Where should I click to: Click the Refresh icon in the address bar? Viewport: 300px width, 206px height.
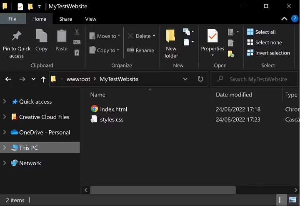(x=200, y=79)
